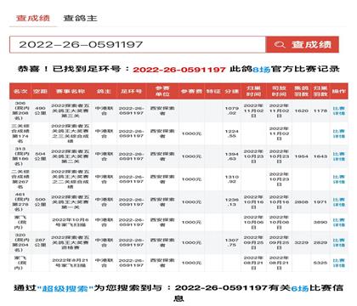The image size is (357, 306).
Task: Open 比赛详情 for 二关综合成绩 row
Action: [x=339, y=179]
